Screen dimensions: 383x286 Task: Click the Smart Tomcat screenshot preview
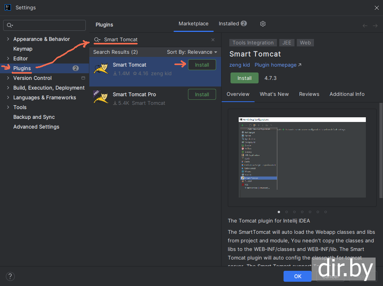coord(302,157)
